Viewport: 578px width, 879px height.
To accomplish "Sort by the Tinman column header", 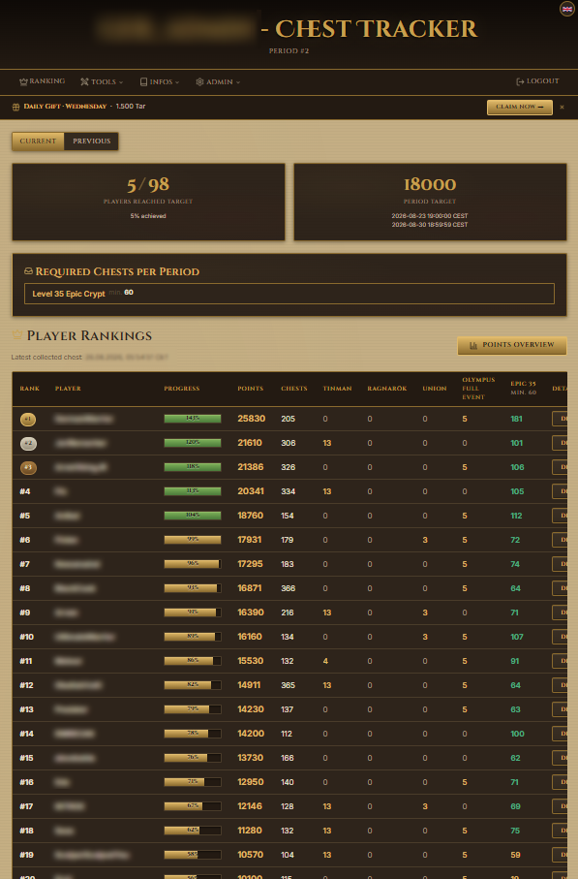I will (x=337, y=389).
